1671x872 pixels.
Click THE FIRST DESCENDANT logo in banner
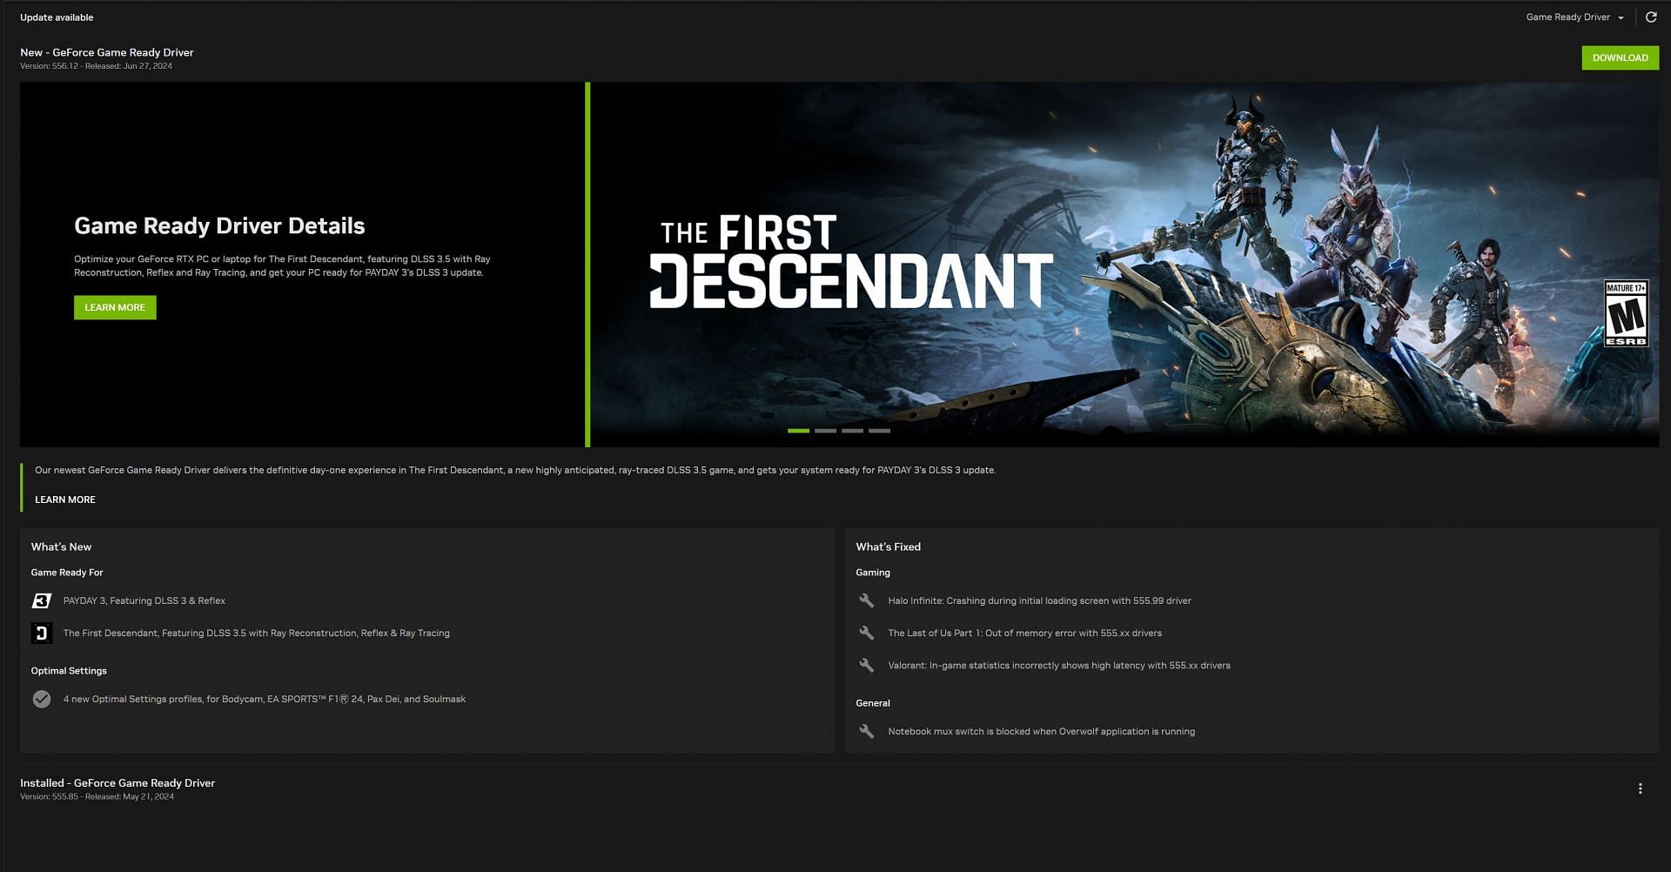[851, 261]
